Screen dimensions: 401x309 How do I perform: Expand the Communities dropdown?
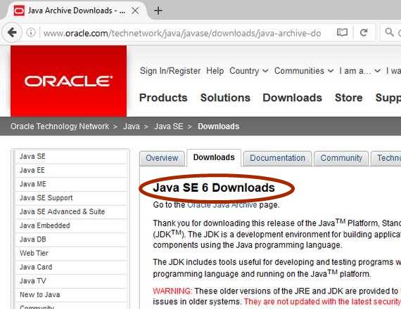(304, 71)
